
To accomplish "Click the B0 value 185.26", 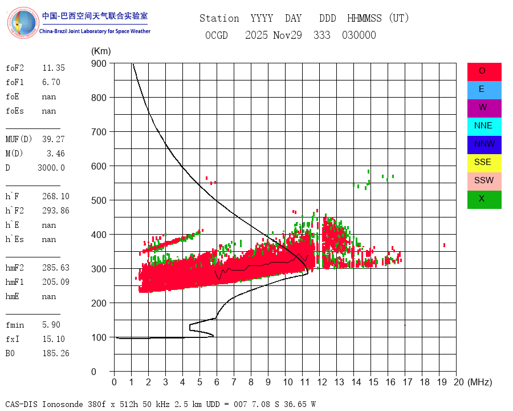I will click(x=56, y=353).
